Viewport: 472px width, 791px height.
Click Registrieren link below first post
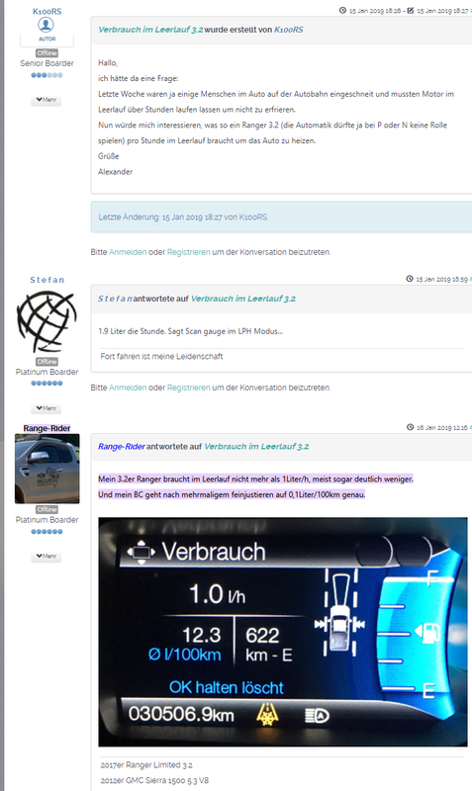click(x=189, y=252)
